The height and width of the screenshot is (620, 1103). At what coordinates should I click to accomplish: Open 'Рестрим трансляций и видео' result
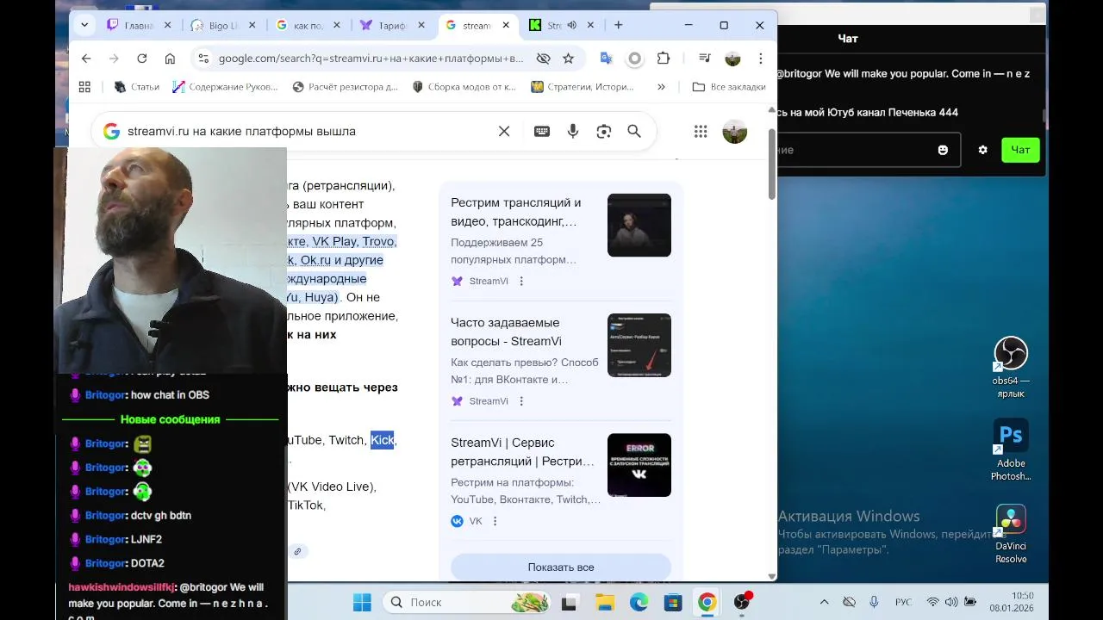515,213
